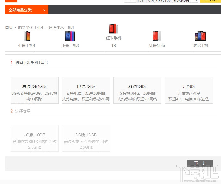221x184 pixels.
Task: Open 购买小米手机4 breadcrumb link
Action: 31,27
